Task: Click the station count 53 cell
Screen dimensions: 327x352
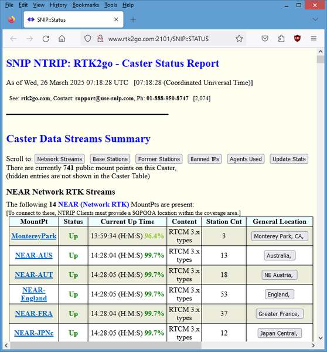Action: (224, 294)
